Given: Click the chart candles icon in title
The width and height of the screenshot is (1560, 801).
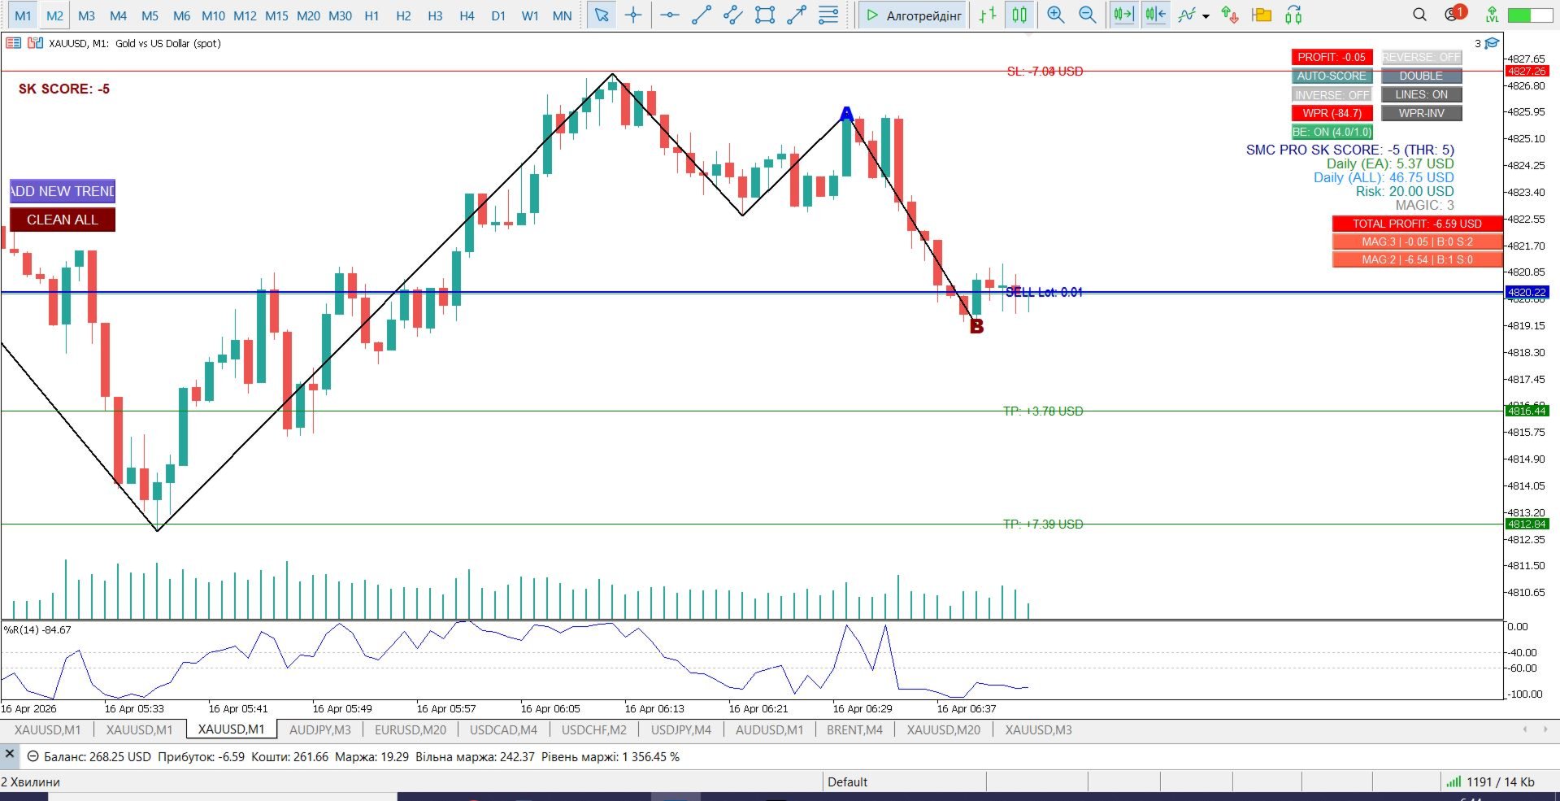Looking at the screenshot, I should 34,43.
